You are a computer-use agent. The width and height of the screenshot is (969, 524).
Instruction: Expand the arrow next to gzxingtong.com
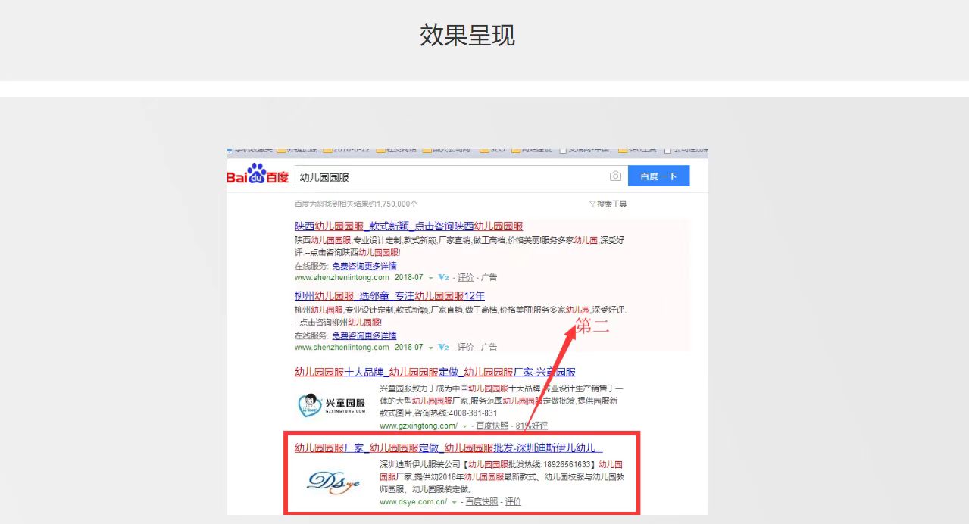click(x=464, y=426)
